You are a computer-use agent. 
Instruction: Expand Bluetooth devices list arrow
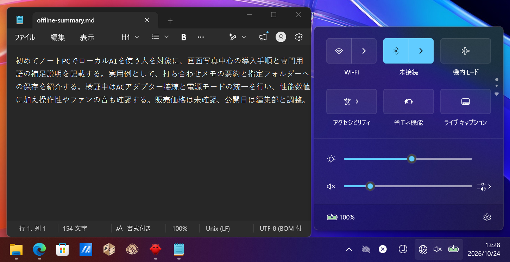click(421, 51)
